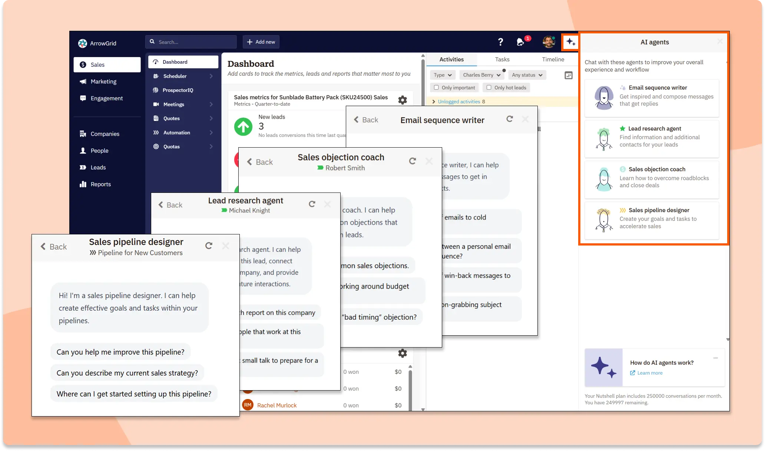The image size is (765, 451).
Task: Open the help question mark
Action: pyautogui.click(x=500, y=42)
